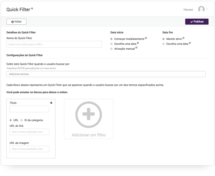Screen dimensions: 215x176
Task: Expand the user menu chevron
Action: [x=207, y=9]
